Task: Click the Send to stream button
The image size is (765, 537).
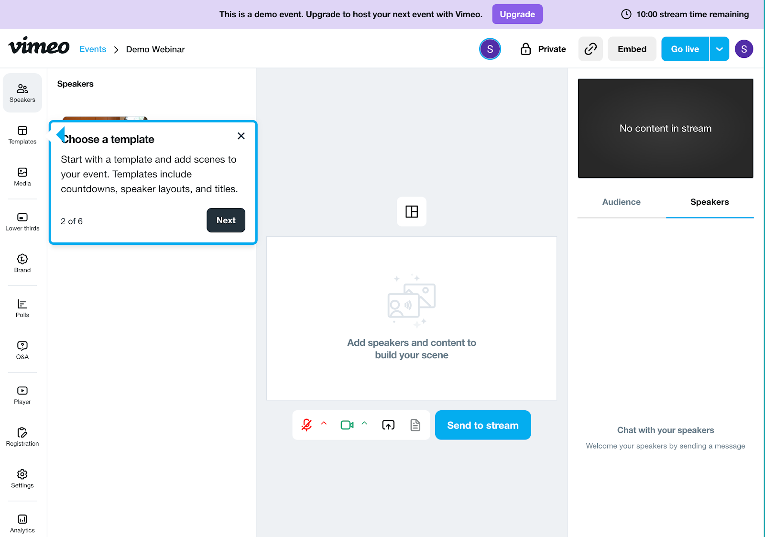Action: click(482, 425)
